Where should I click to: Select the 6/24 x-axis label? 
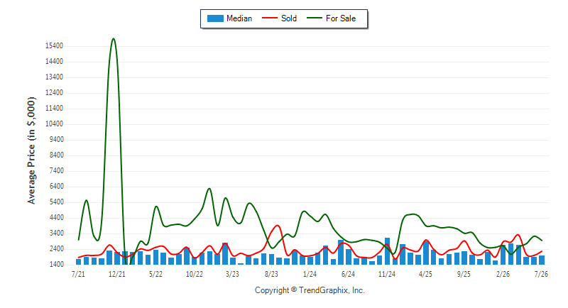tap(348, 274)
